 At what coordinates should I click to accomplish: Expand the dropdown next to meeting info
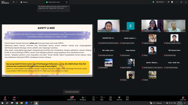[17, 2]
